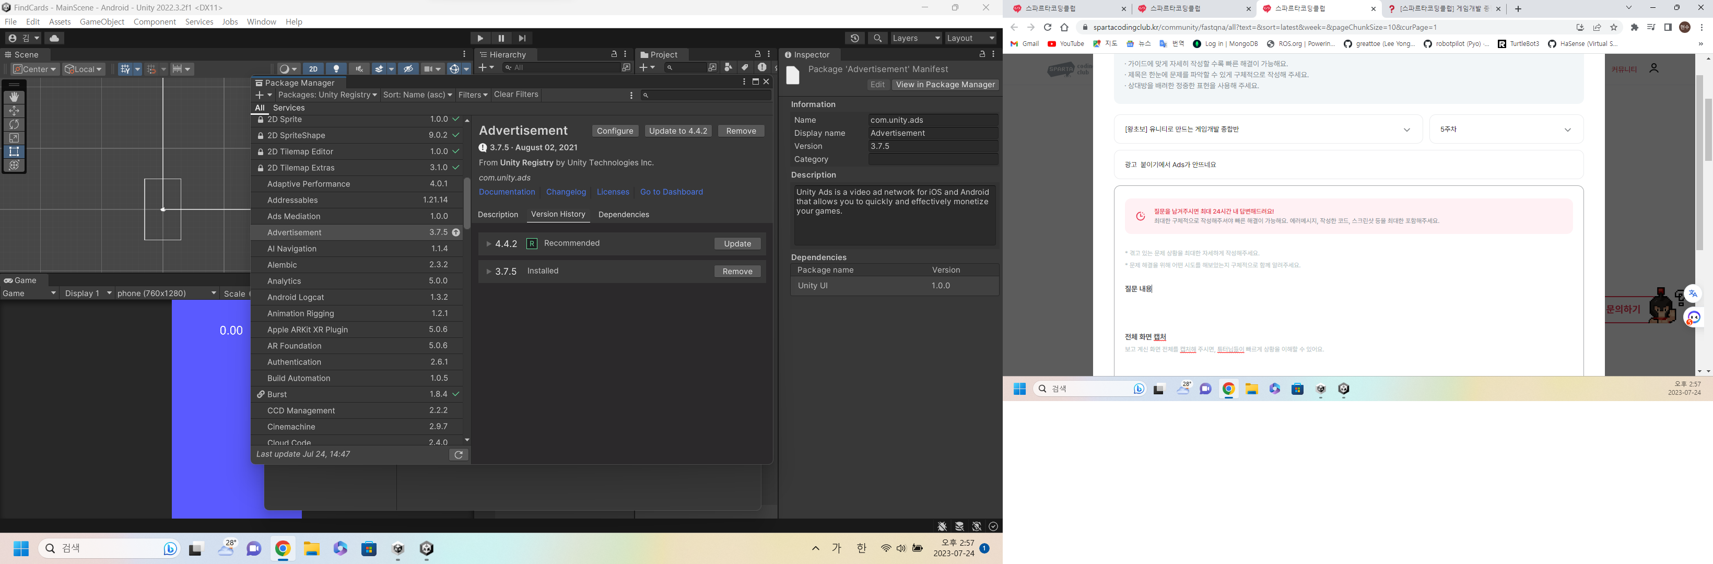
Task: Open the Assets menu
Action: 60,22
